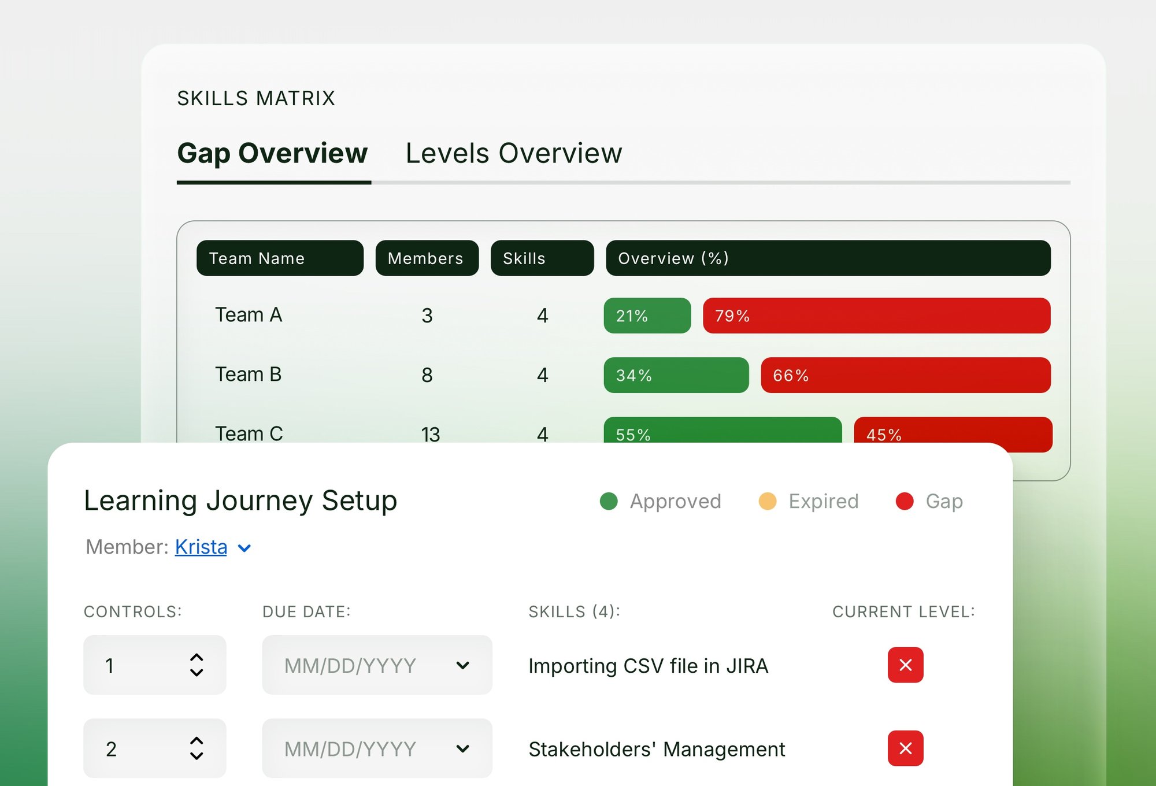This screenshot has height=786, width=1156.
Task: Sort by the Members column header
Action: 427,258
